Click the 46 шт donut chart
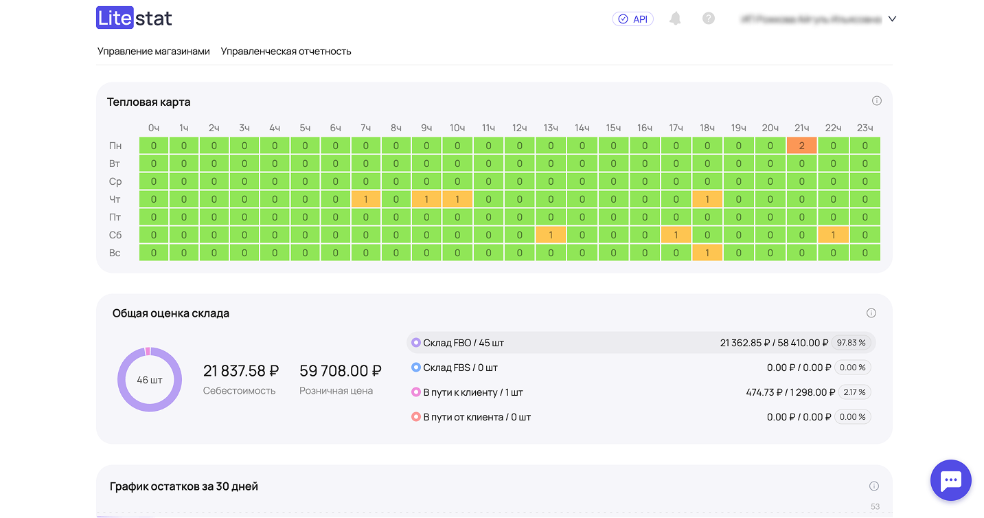The width and height of the screenshot is (984, 518). click(x=150, y=380)
